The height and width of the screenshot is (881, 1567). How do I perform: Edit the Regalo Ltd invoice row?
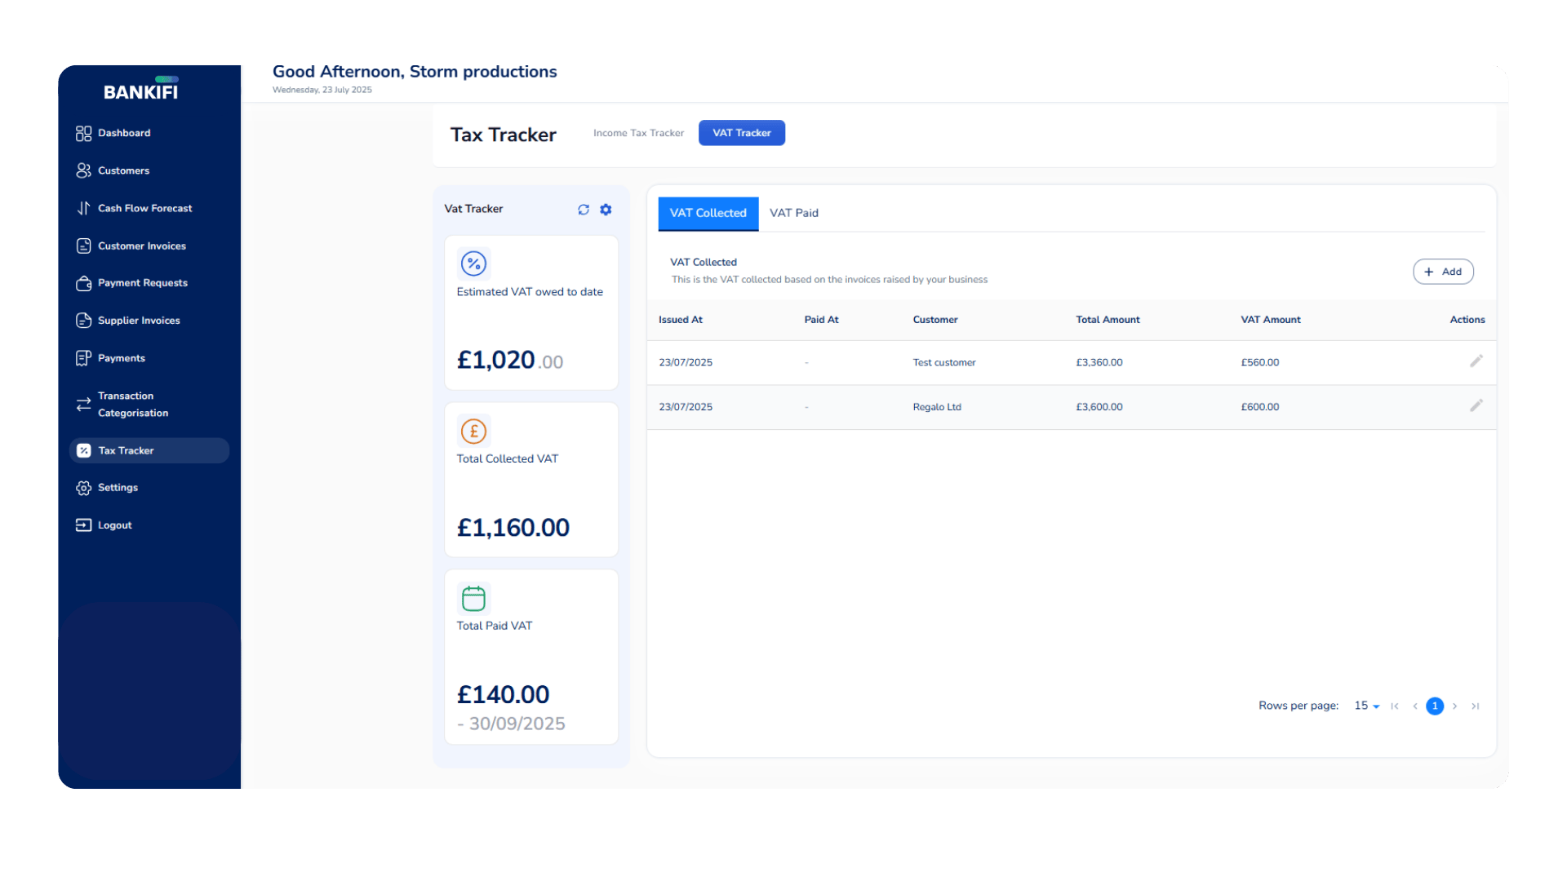coord(1476,405)
